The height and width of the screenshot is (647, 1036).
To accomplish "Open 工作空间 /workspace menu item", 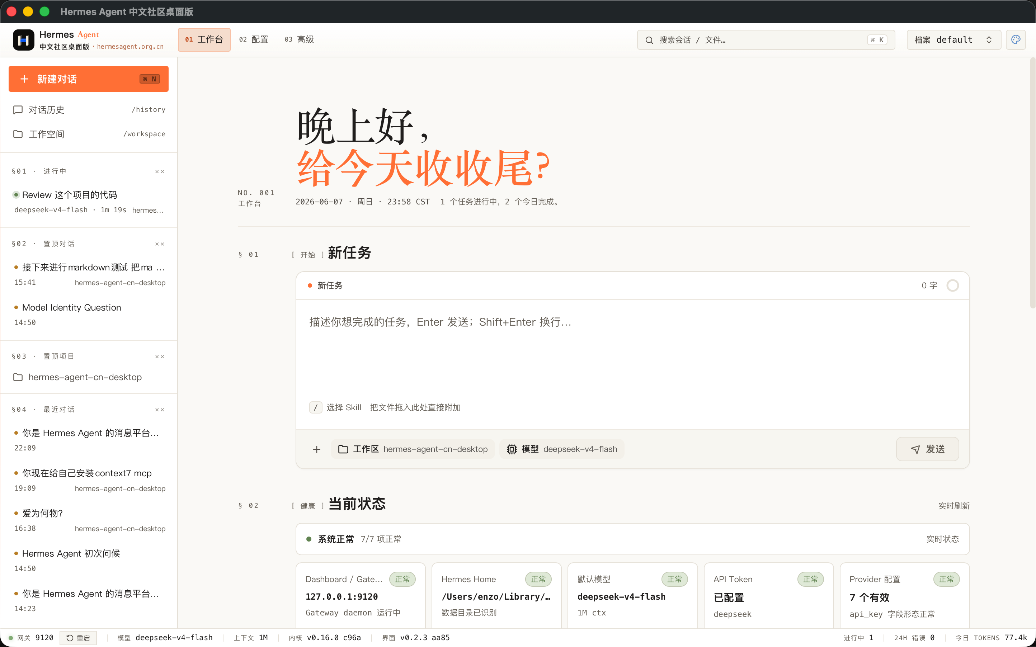I will [x=89, y=134].
